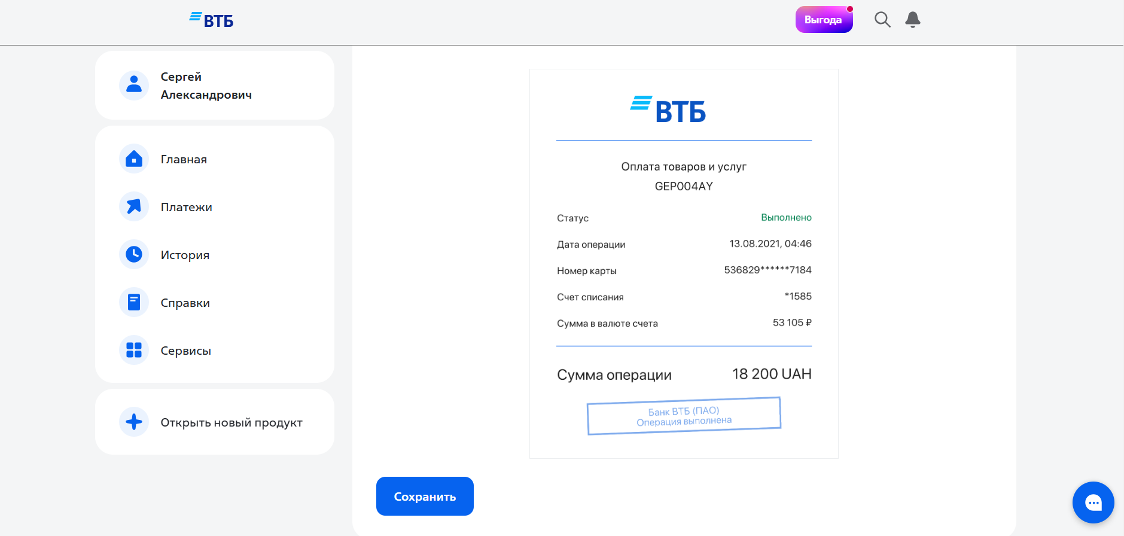Click the merchant code GEP004AY
Image resolution: width=1124 pixels, height=536 pixels.
click(684, 187)
